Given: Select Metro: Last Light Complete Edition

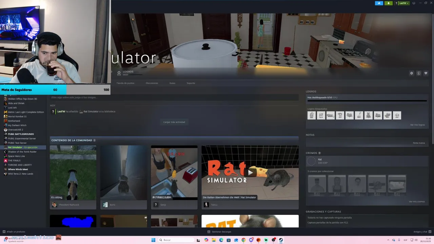Looking at the screenshot, I should (26, 112).
